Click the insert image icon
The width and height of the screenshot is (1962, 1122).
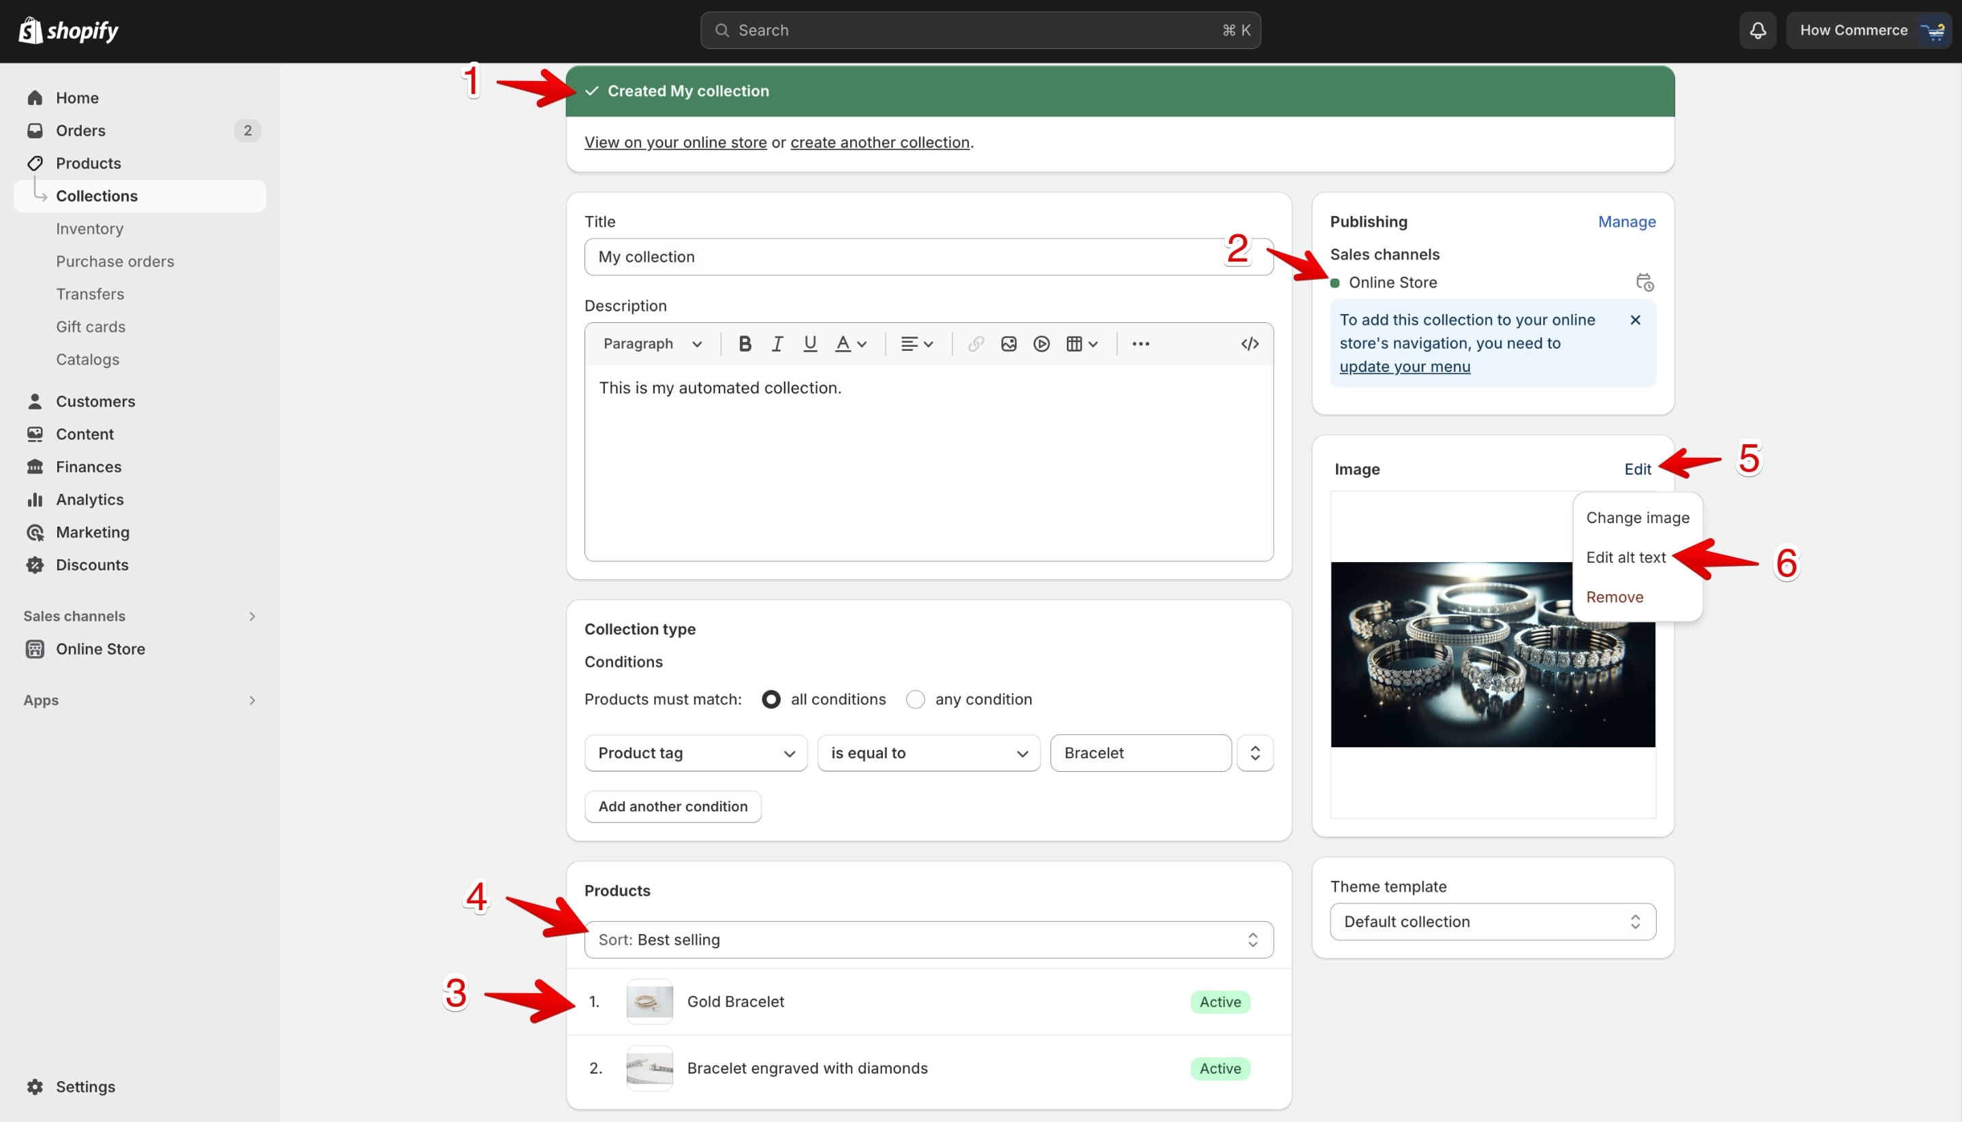click(x=1008, y=344)
